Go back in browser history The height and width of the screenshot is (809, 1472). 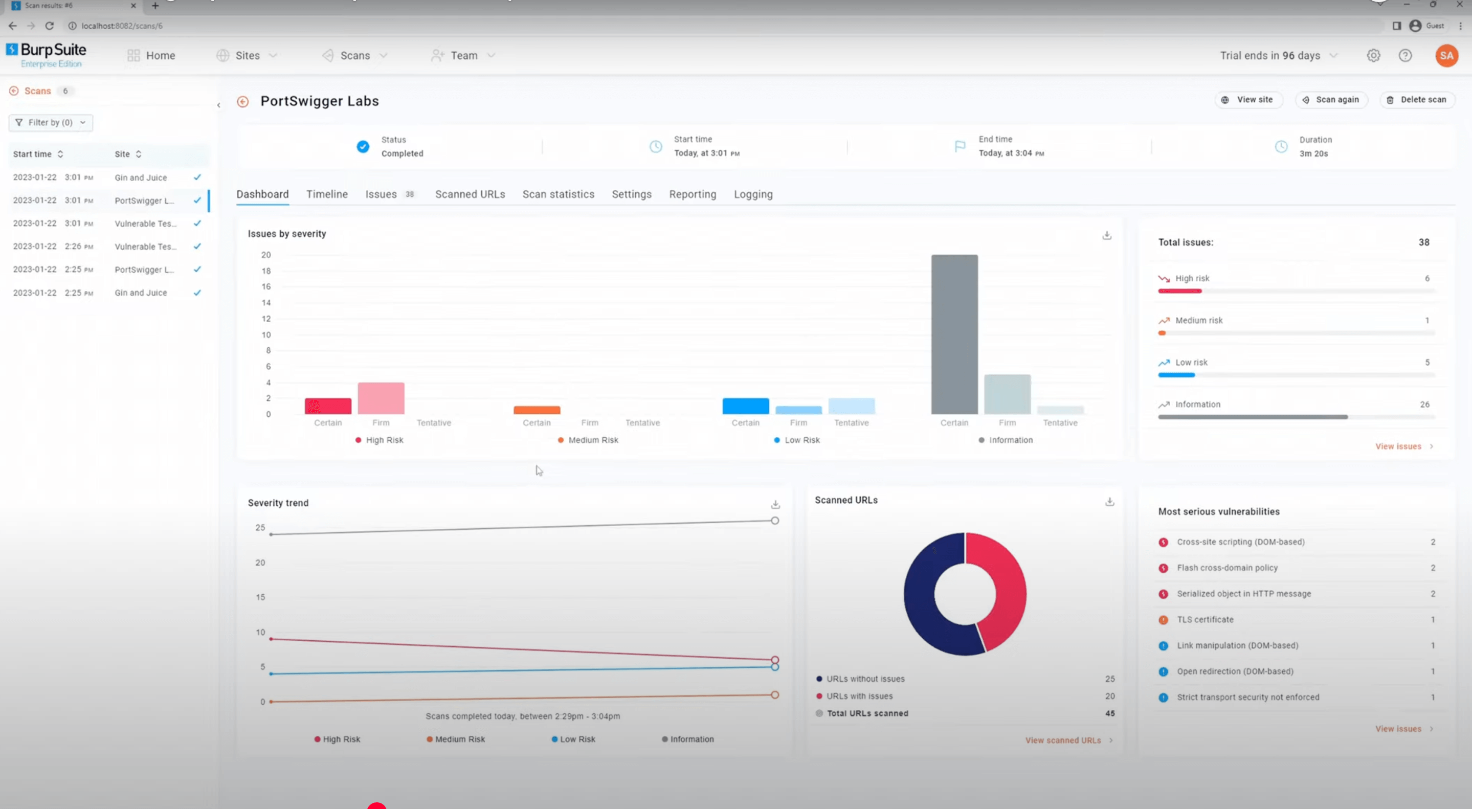13,26
